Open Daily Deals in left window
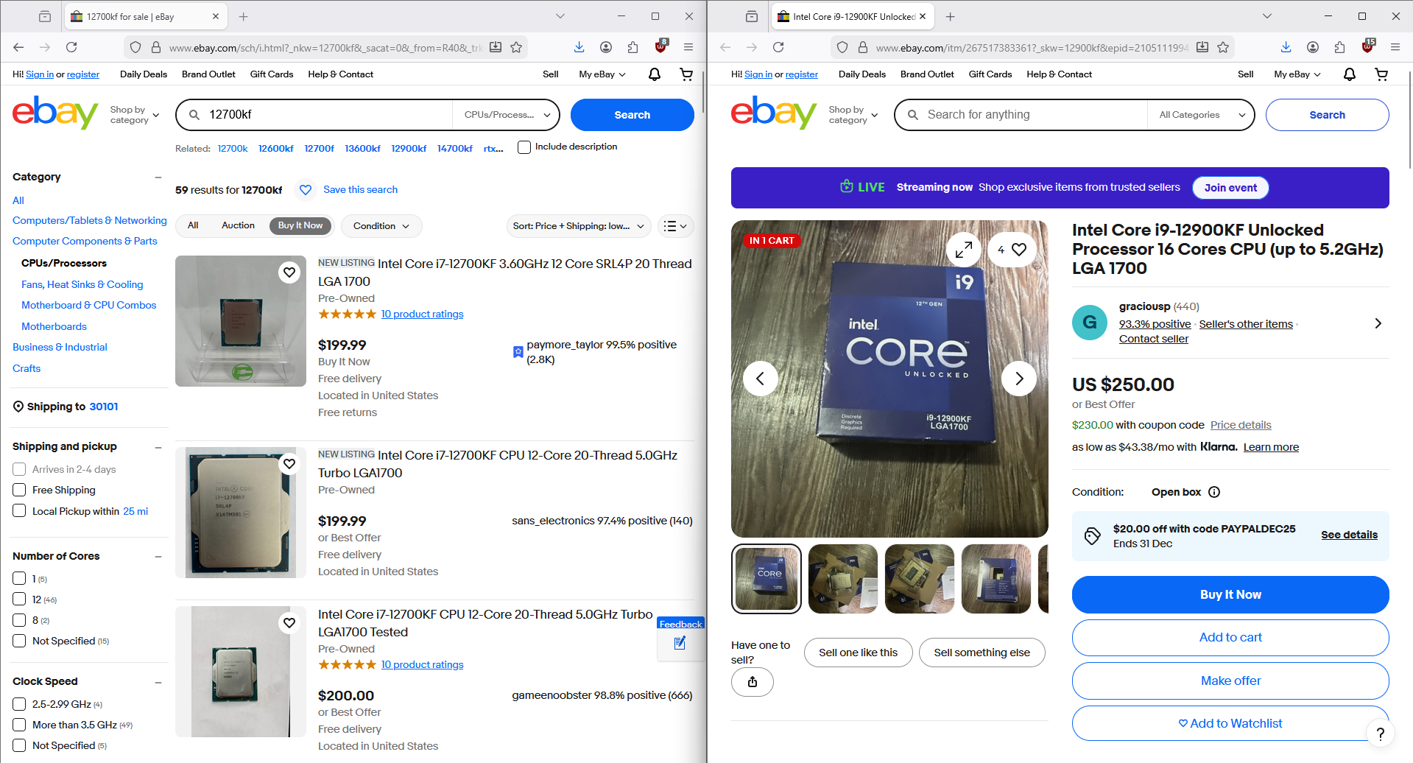Viewport: 1413px width, 763px height. [144, 74]
